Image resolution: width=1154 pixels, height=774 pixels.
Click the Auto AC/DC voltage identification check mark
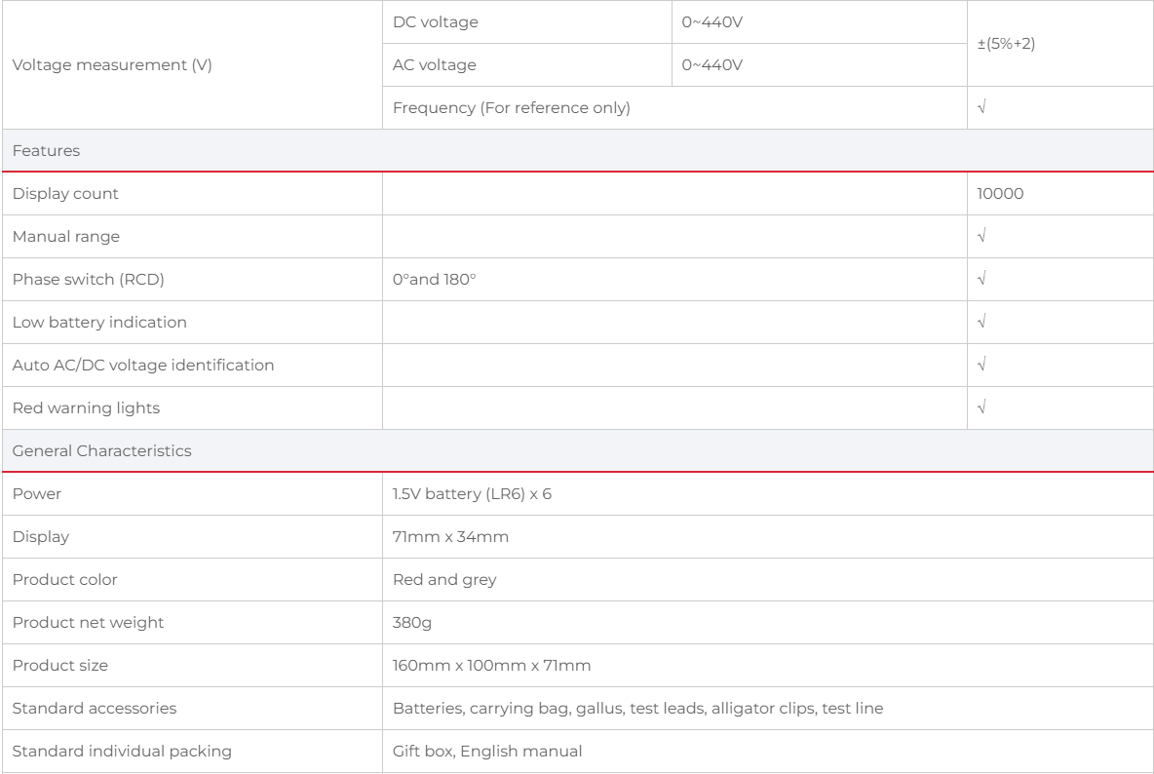(x=981, y=366)
